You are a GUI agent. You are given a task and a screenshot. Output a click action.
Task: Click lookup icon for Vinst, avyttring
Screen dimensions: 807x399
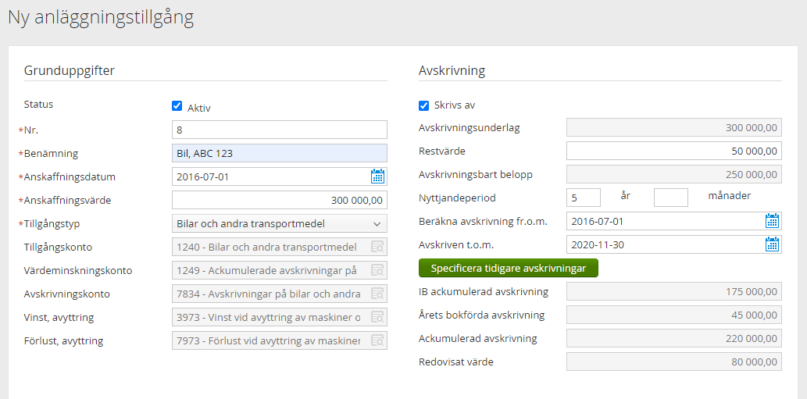click(x=377, y=317)
